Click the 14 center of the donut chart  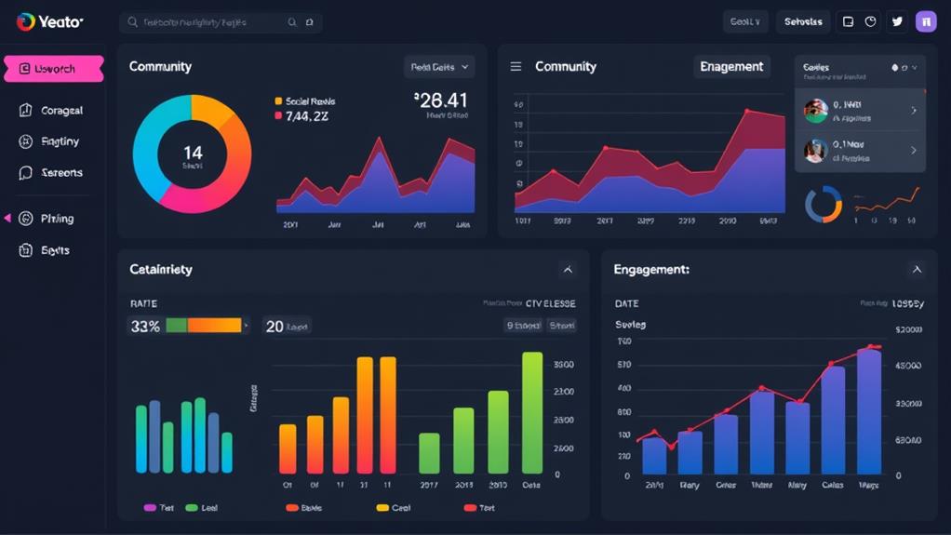[x=193, y=153]
